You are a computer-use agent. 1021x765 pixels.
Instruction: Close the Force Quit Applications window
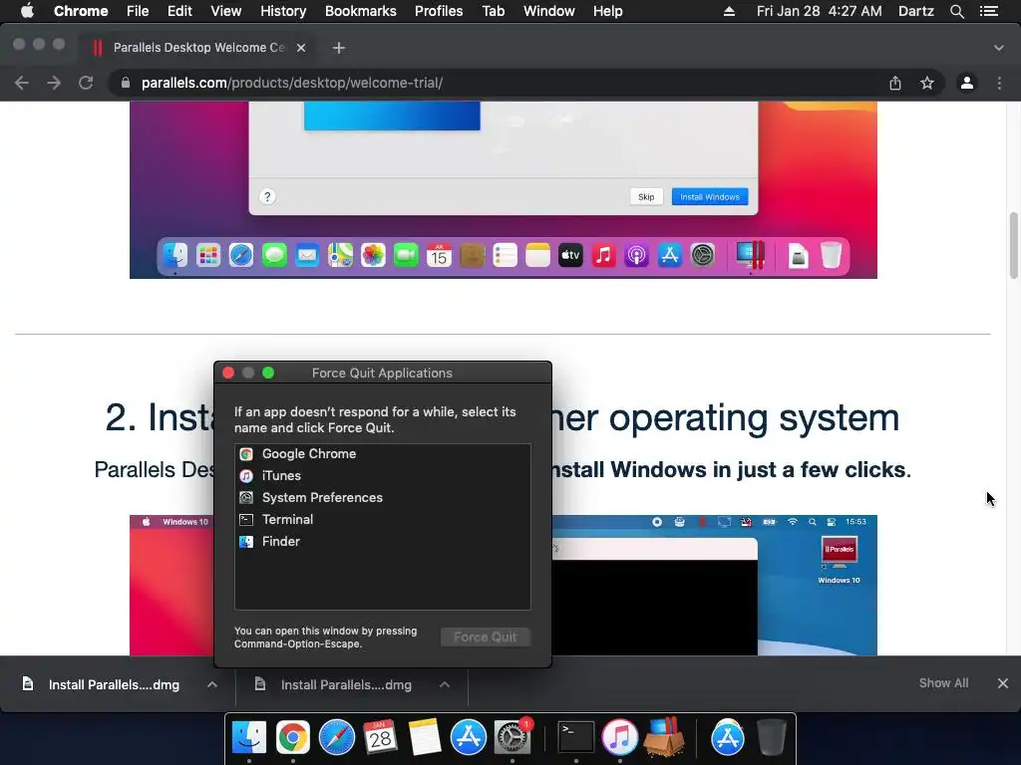(228, 373)
